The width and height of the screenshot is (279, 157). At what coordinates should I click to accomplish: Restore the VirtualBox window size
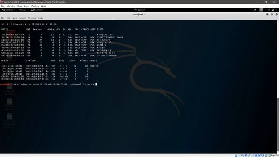266,2
